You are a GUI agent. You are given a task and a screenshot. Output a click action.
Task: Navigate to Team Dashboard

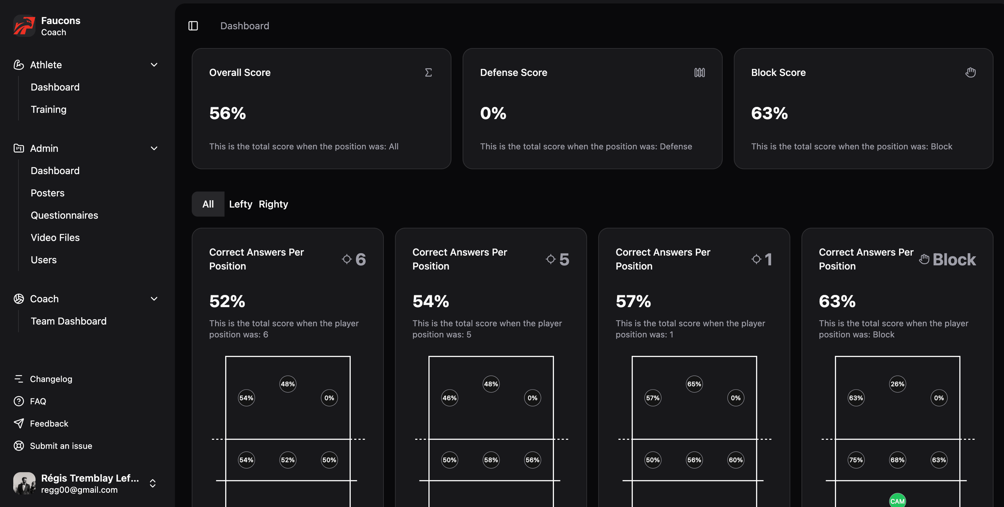pos(69,321)
